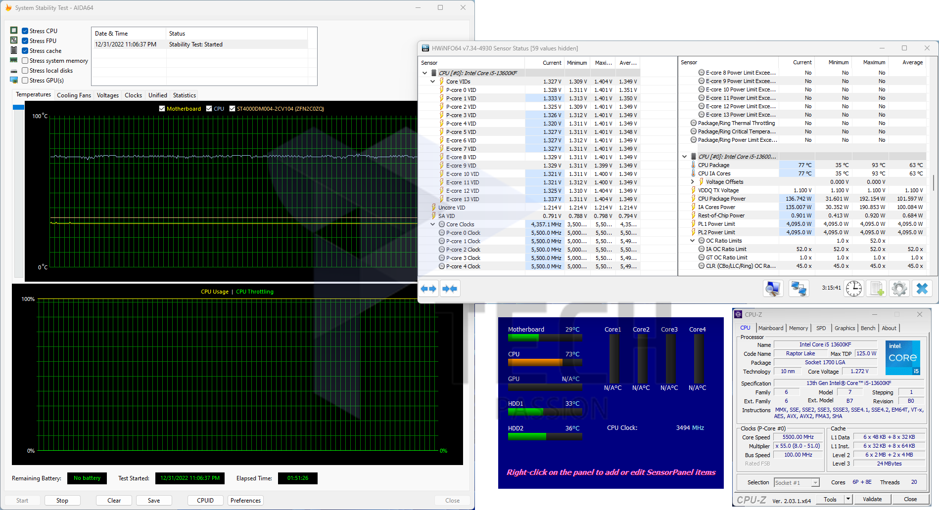The height and width of the screenshot is (510, 939).
Task: Click the Validate button in CPU-Z
Action: coord(872,499)
